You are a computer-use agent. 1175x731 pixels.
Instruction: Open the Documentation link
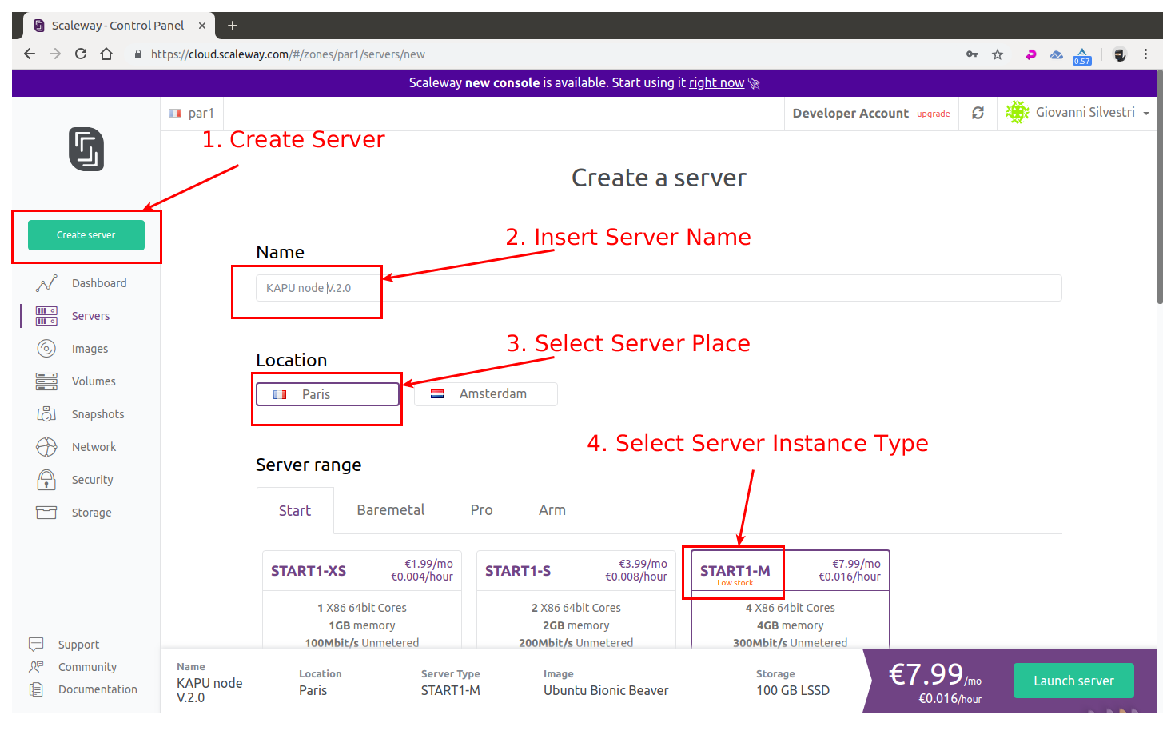pos(98,689)
